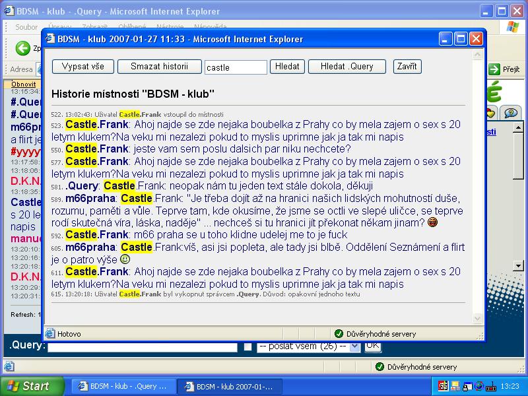Click the 'Historie místnosti "BDSM - klub"' heading
528x396 pixels.
(x=133, y=94)
